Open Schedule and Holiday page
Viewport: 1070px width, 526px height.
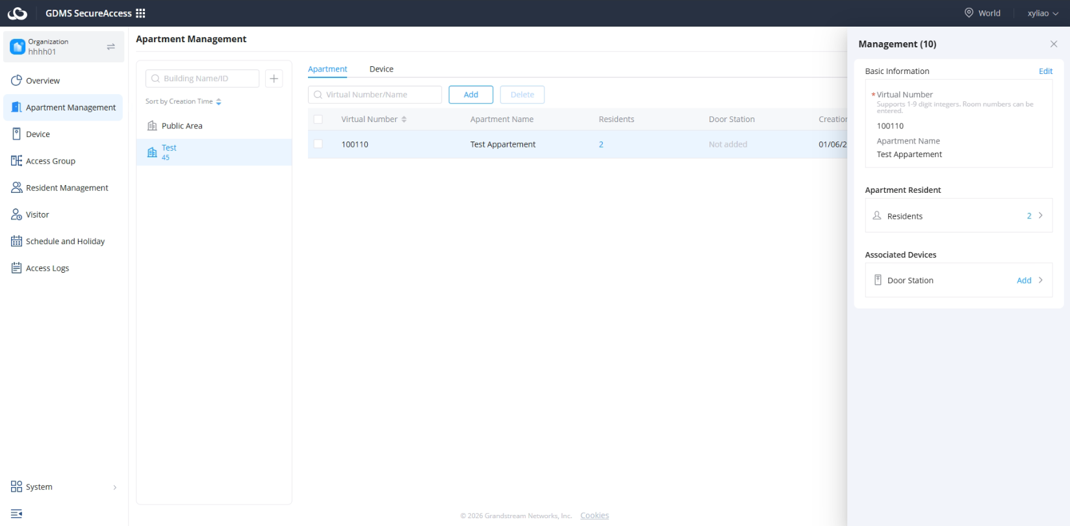pos(63,241)
